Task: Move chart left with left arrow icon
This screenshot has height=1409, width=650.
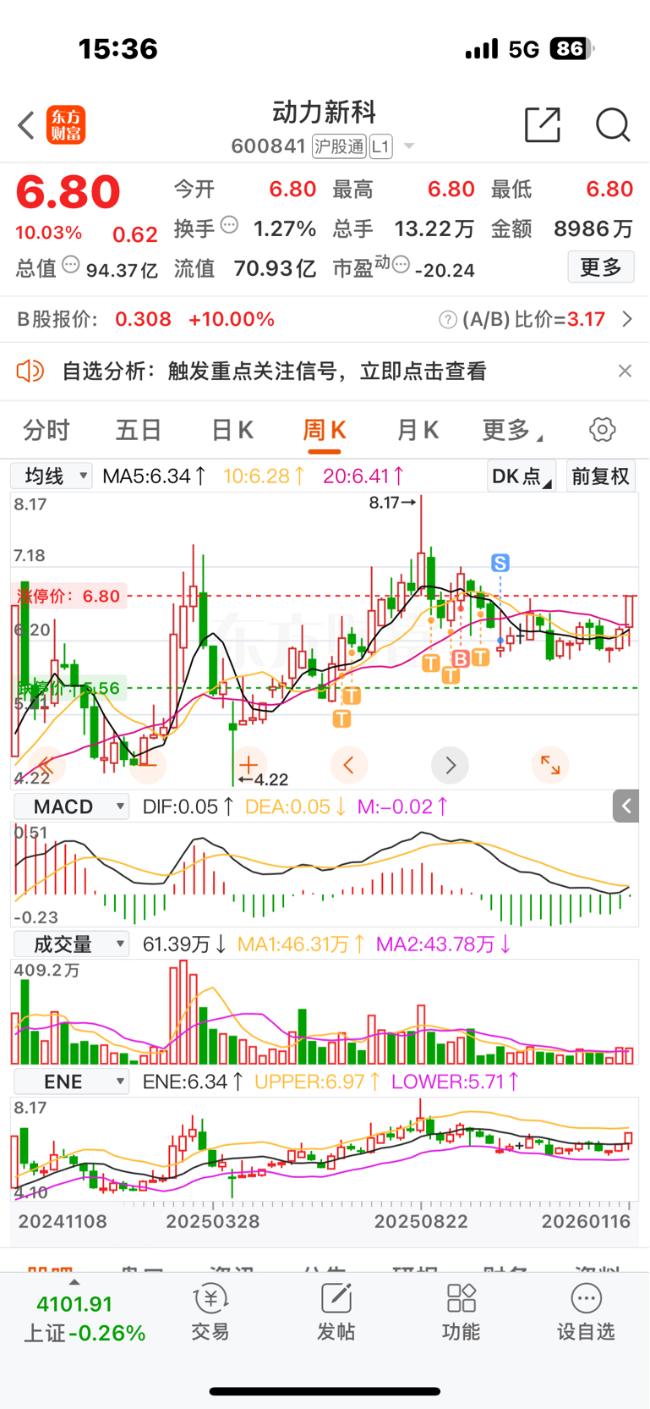Action: click(349, 765)
